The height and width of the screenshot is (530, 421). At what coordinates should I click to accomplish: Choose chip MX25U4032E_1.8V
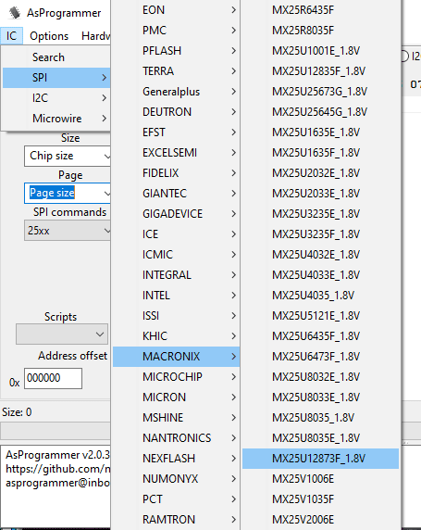click(x=320, y=254)
